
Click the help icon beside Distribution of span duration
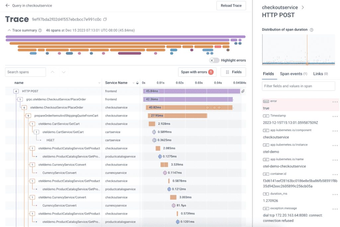(x=311, y=30)
